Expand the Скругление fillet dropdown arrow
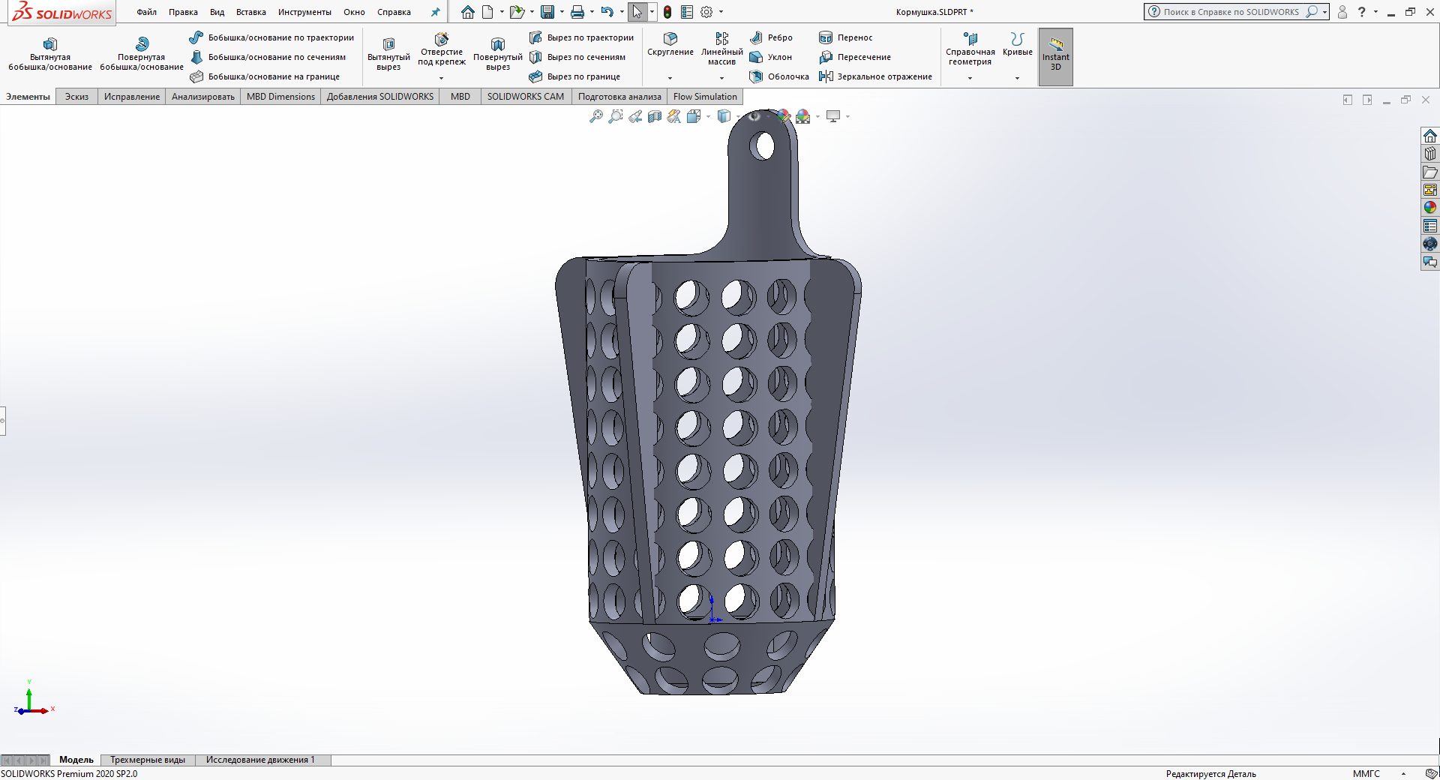The width and height of the screenshot is (1440, 780). pos(670,78)
